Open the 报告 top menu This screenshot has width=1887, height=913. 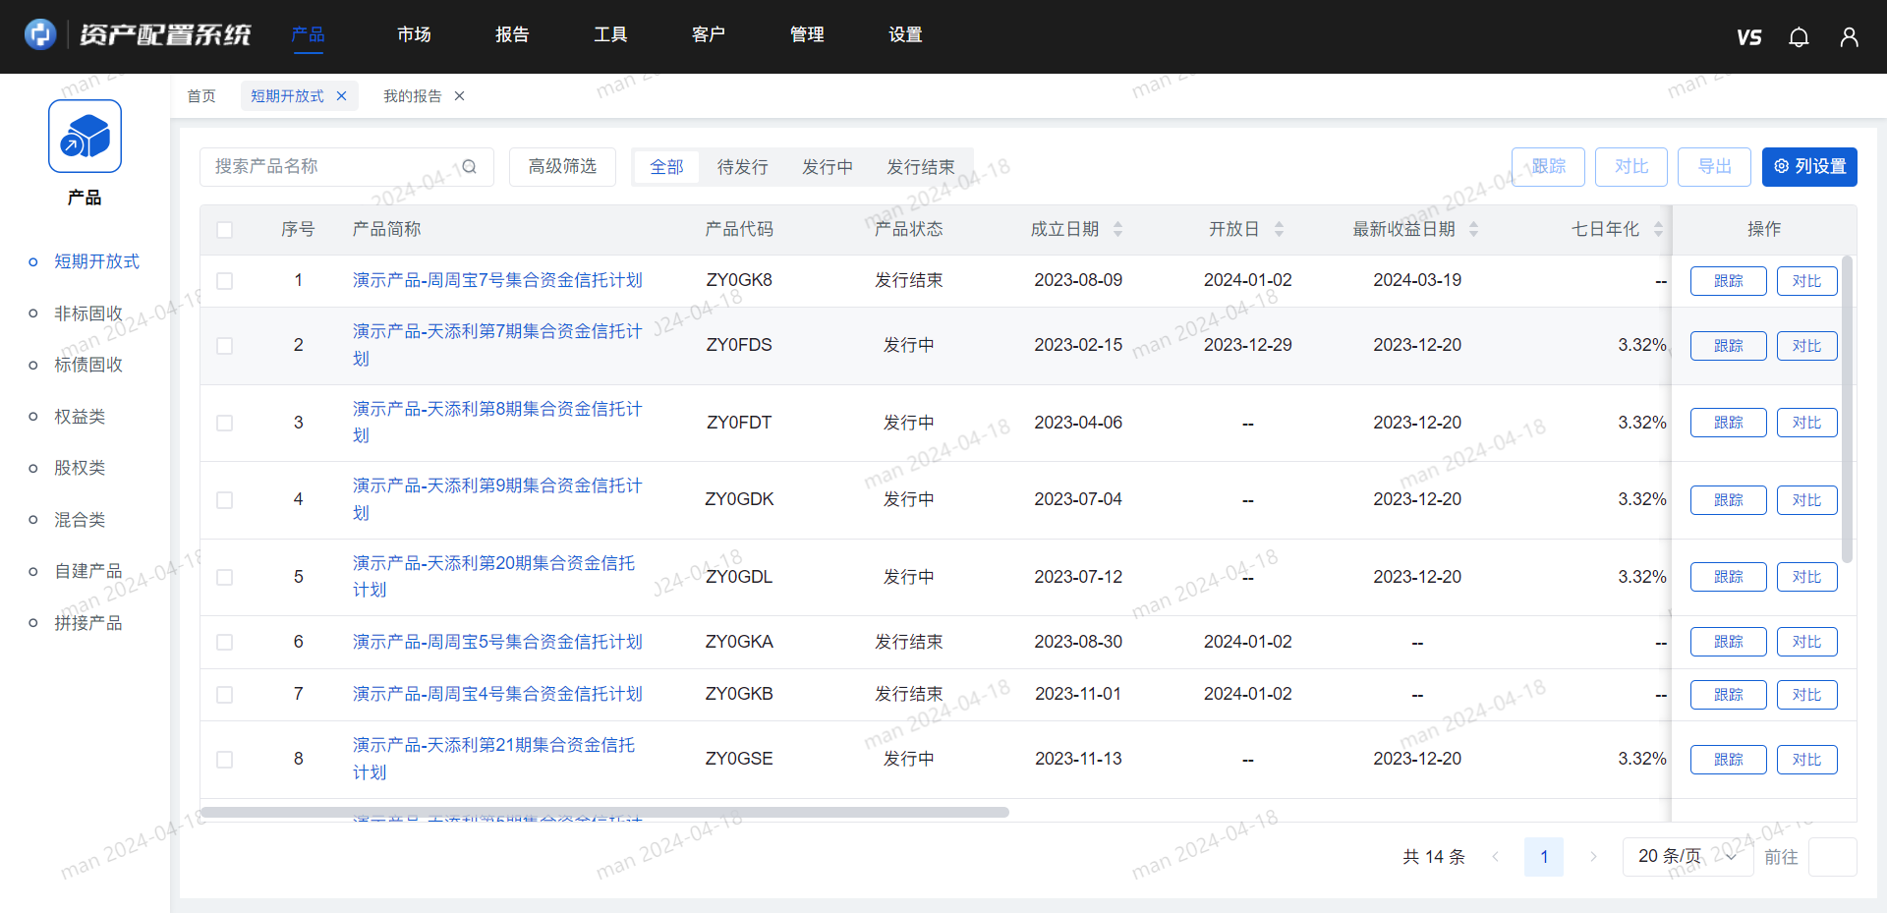pos(512,35)
